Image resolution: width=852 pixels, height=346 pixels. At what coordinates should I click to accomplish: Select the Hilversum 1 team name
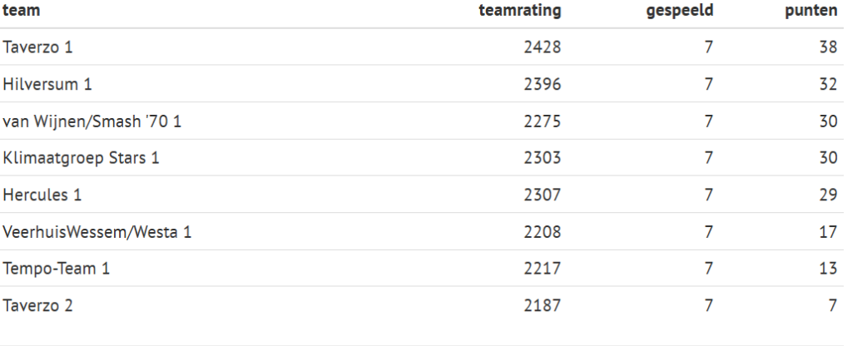(47, 84)
